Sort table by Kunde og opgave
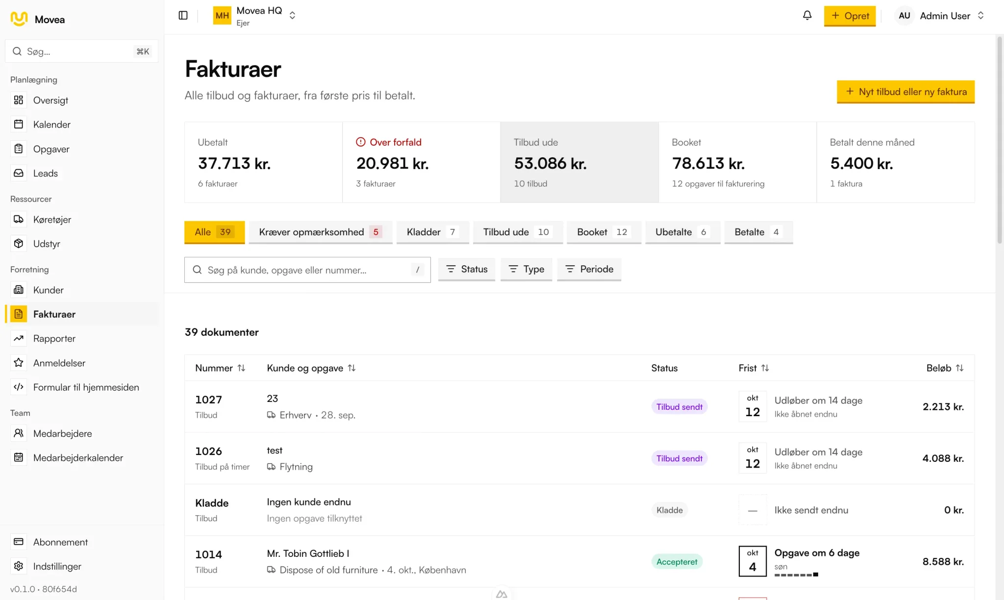 311,368
